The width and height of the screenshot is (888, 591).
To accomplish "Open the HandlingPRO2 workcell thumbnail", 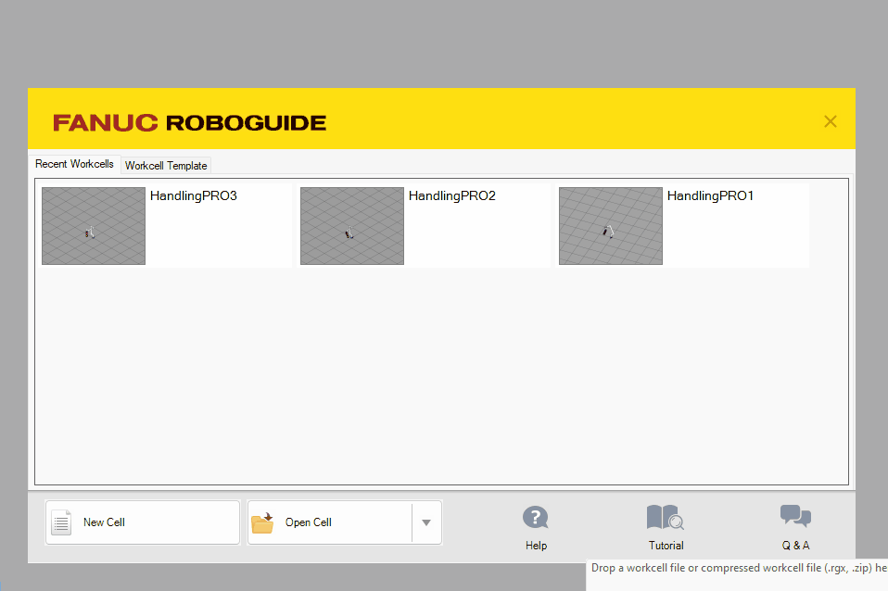I will coord(351,225).
